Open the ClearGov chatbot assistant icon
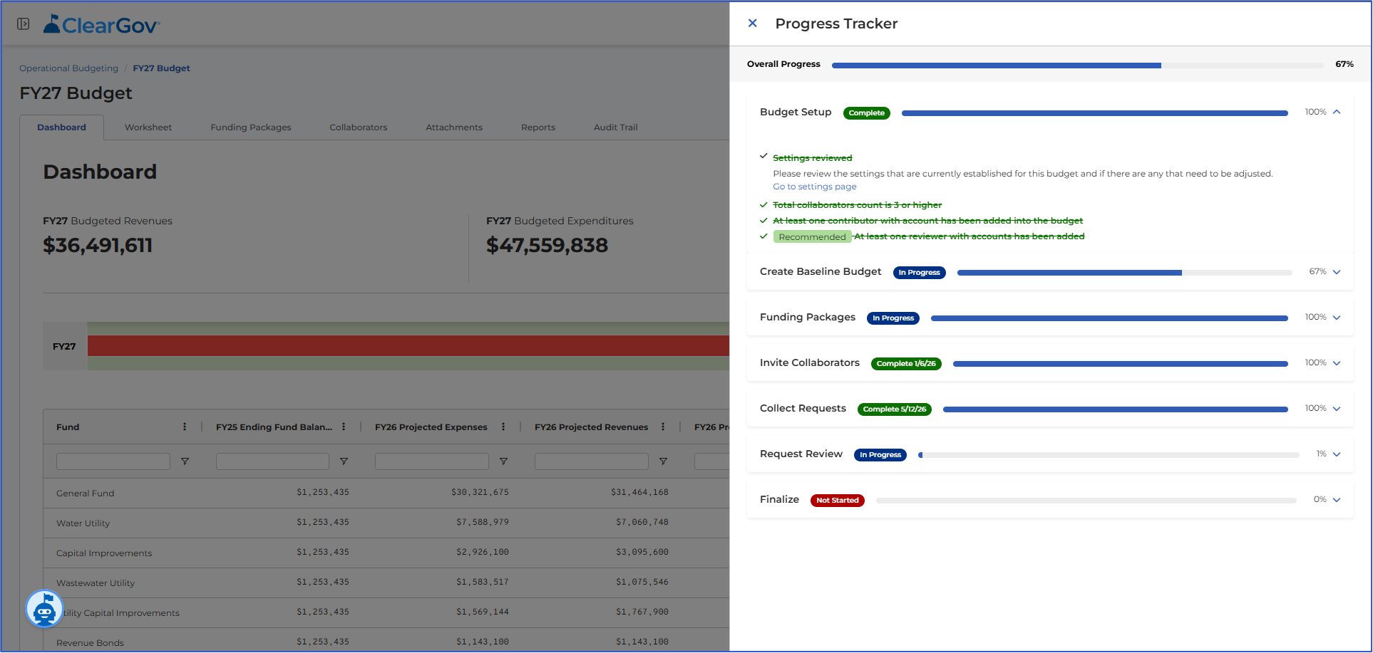Viewport: 1373px width, 653px height. (44, 609)
